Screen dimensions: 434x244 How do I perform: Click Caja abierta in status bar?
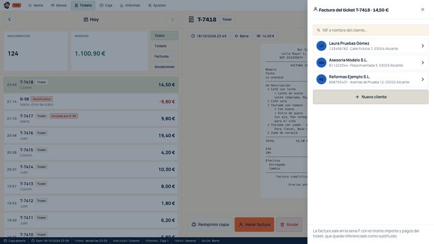pos(14,240)
